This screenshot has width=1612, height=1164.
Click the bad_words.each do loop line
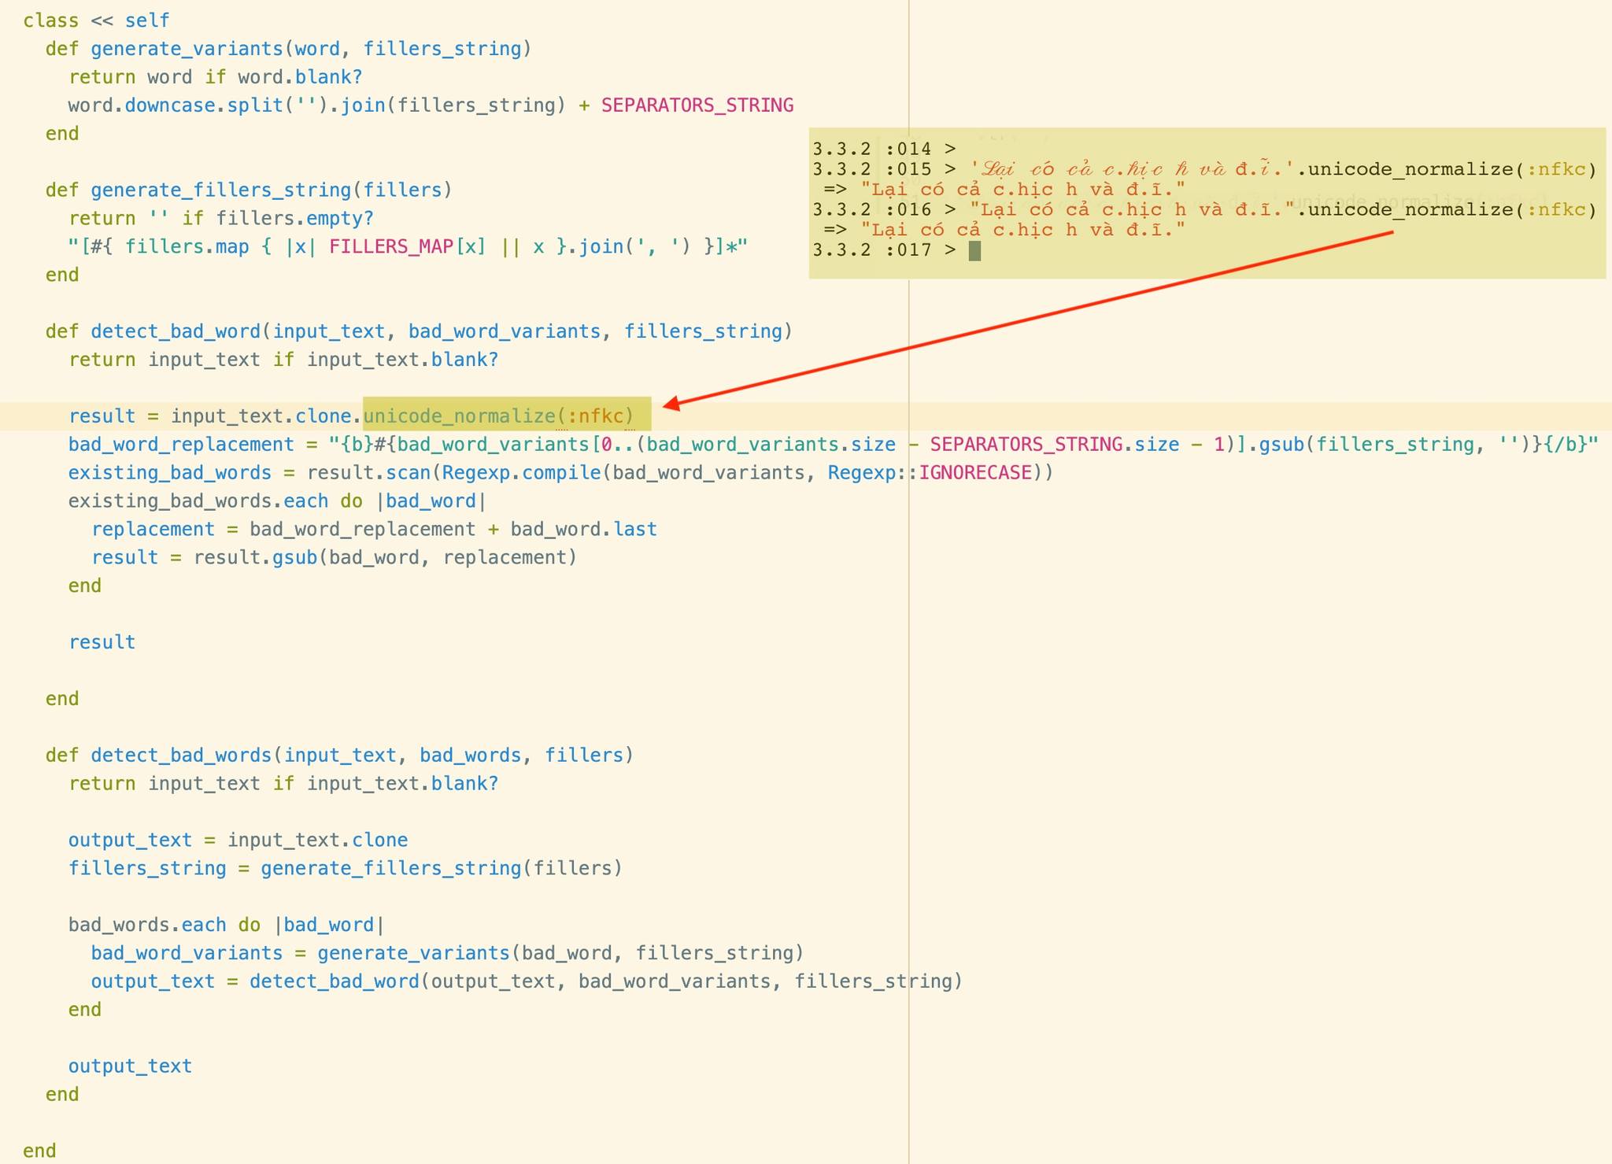226,925
